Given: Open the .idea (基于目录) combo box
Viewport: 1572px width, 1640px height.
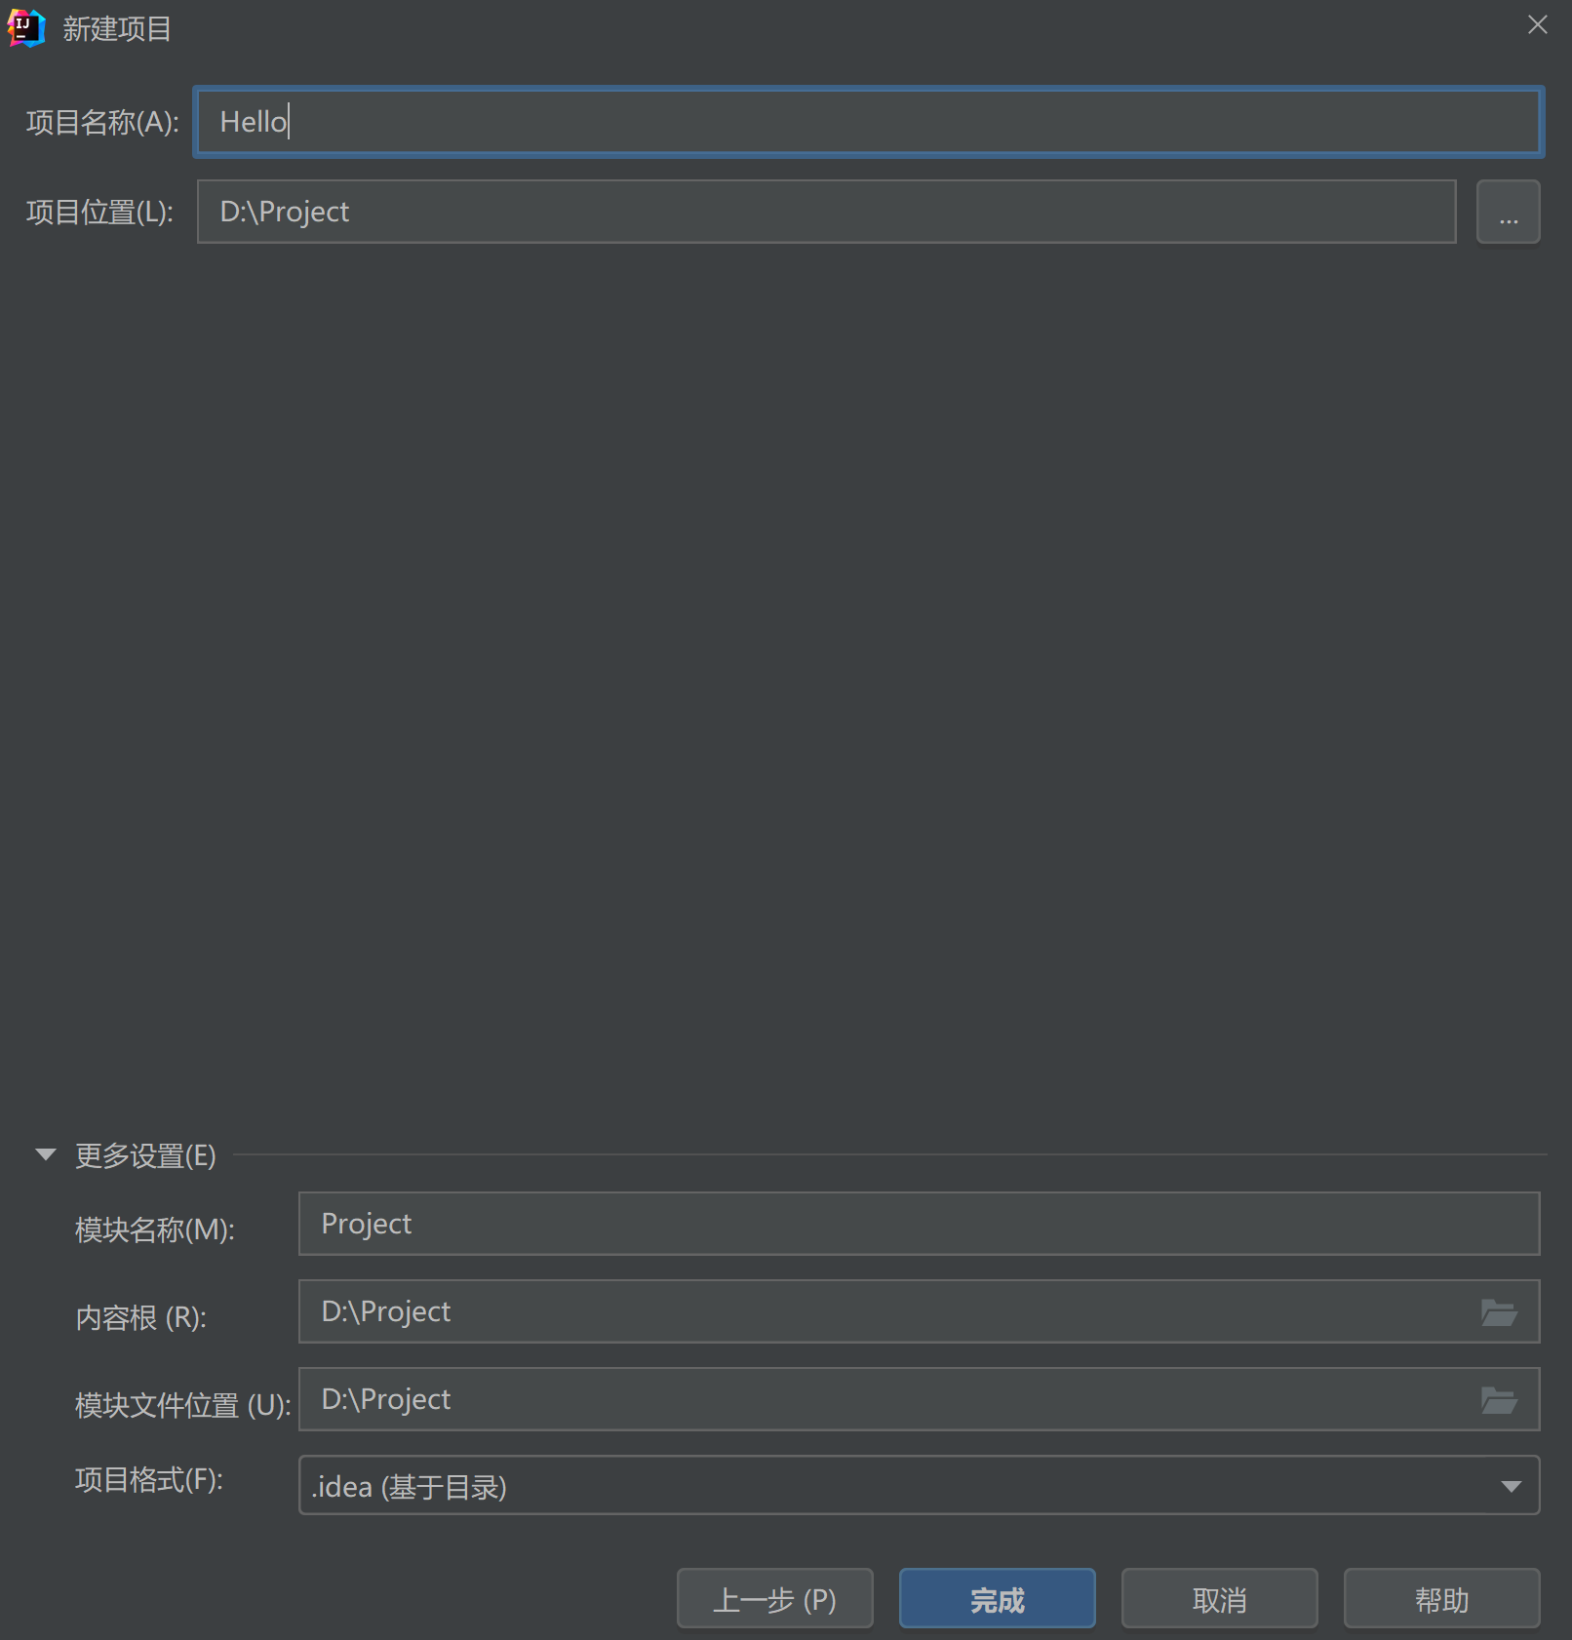Looking at the screenshot, I should coord(878,1485).
